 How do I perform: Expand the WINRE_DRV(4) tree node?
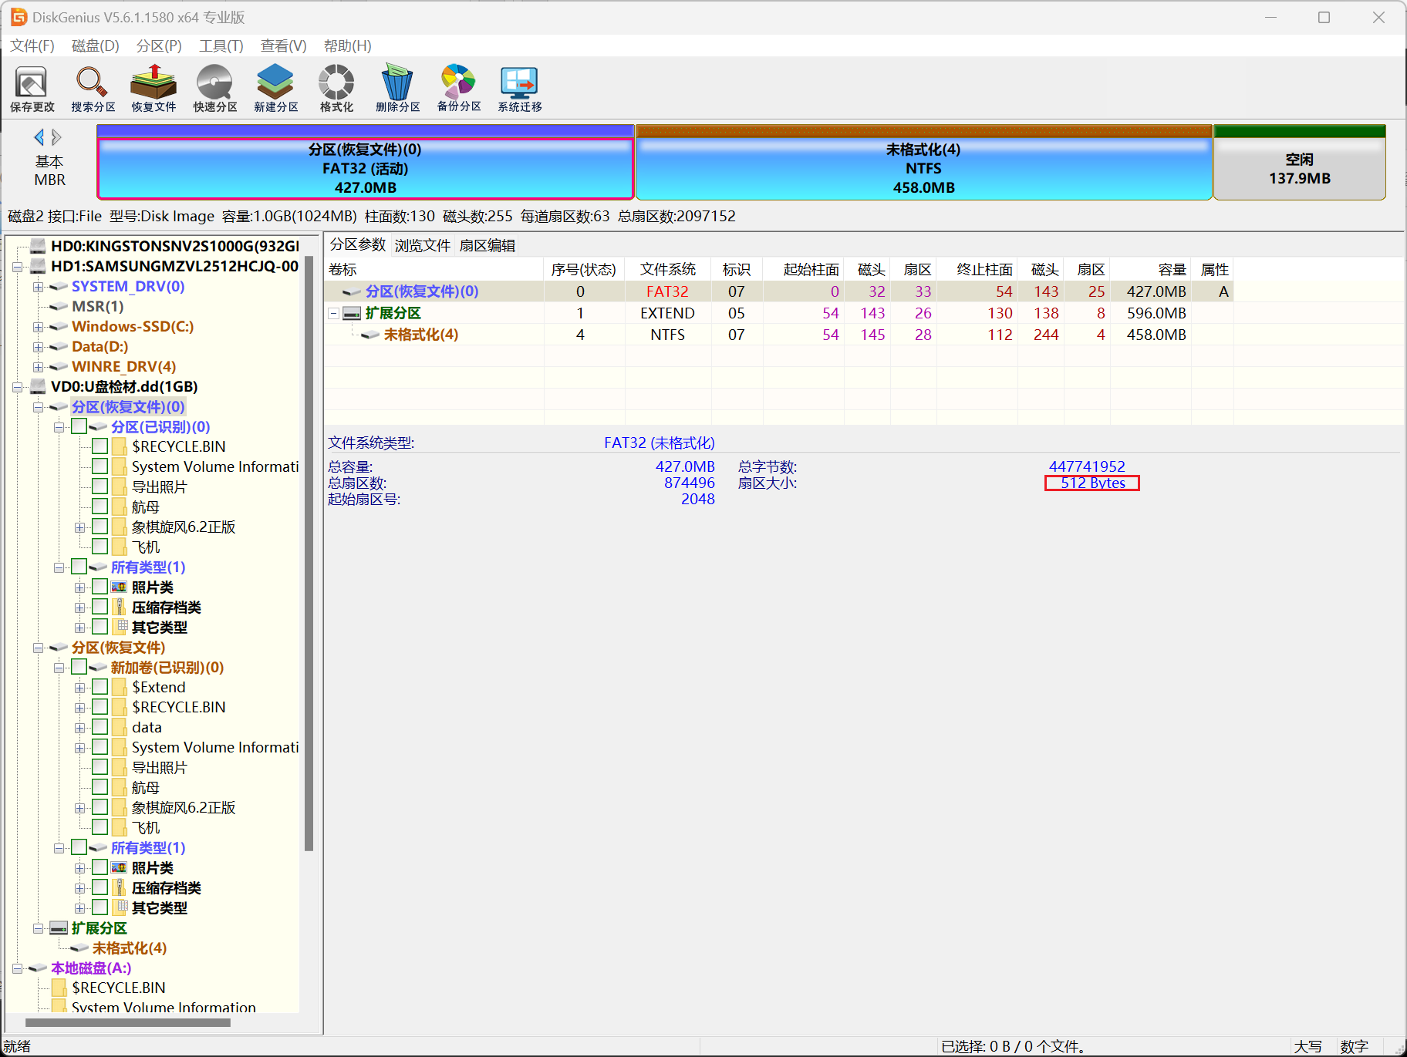point(38,367)
